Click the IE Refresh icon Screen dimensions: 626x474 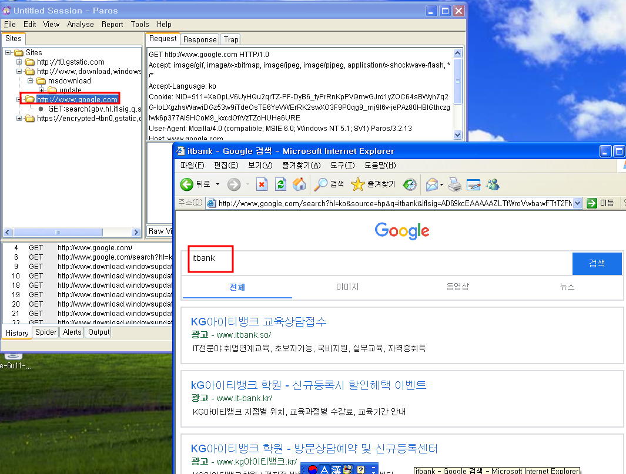pyautogui.click(x=280, y=184)
